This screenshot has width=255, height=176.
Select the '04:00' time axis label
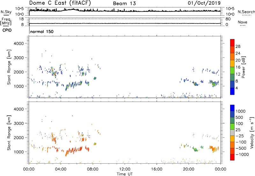61,169
